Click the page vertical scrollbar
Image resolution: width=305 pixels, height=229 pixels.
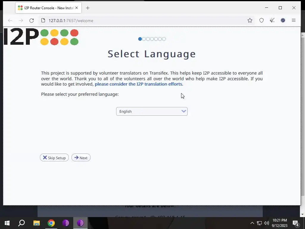coord(303,117)
